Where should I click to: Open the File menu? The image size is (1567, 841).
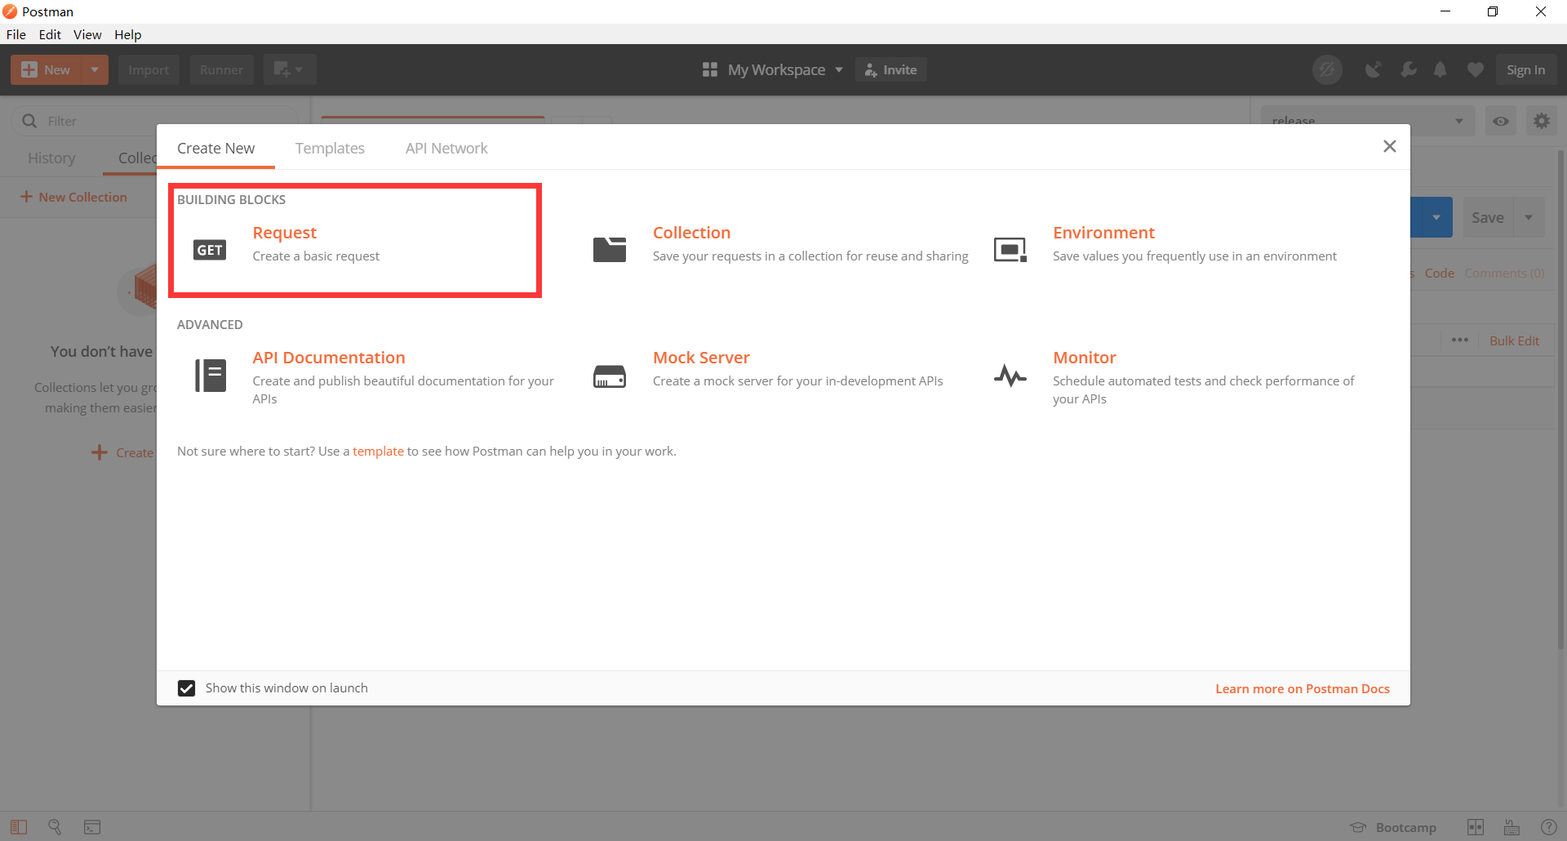(16, 34)
